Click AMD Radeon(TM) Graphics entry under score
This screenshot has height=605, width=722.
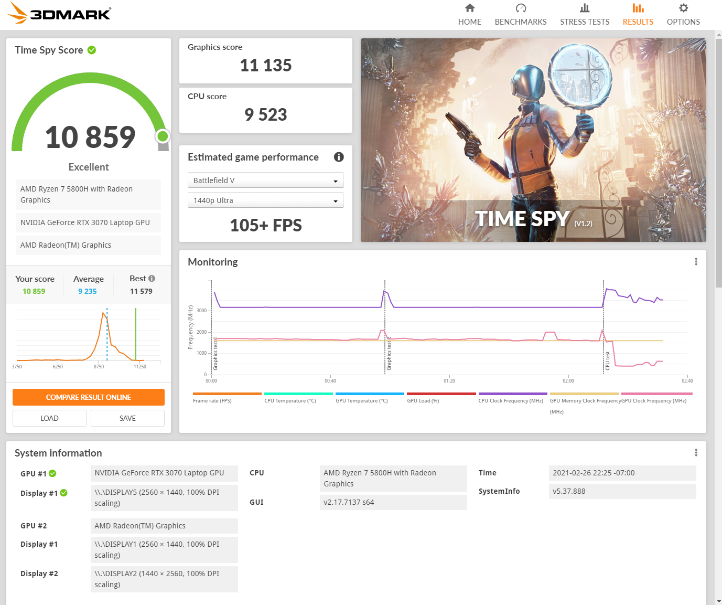(x=89, y=245)
